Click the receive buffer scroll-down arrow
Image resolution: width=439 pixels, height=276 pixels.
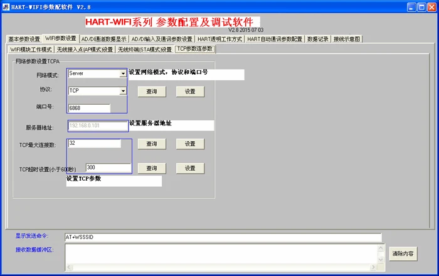coord(381,260)
